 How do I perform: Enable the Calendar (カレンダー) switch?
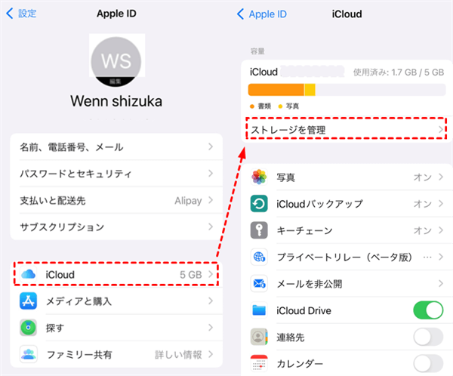(x=428, y=364)
